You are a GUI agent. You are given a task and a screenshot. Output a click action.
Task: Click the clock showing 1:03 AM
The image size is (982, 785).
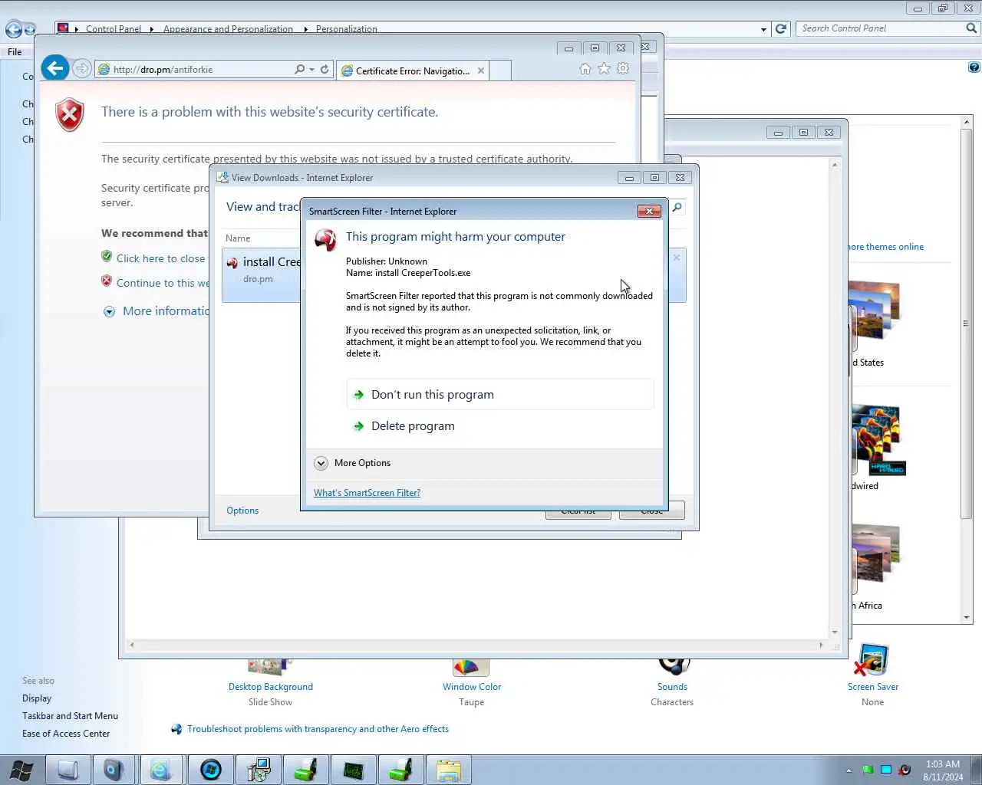click(942, 770)
